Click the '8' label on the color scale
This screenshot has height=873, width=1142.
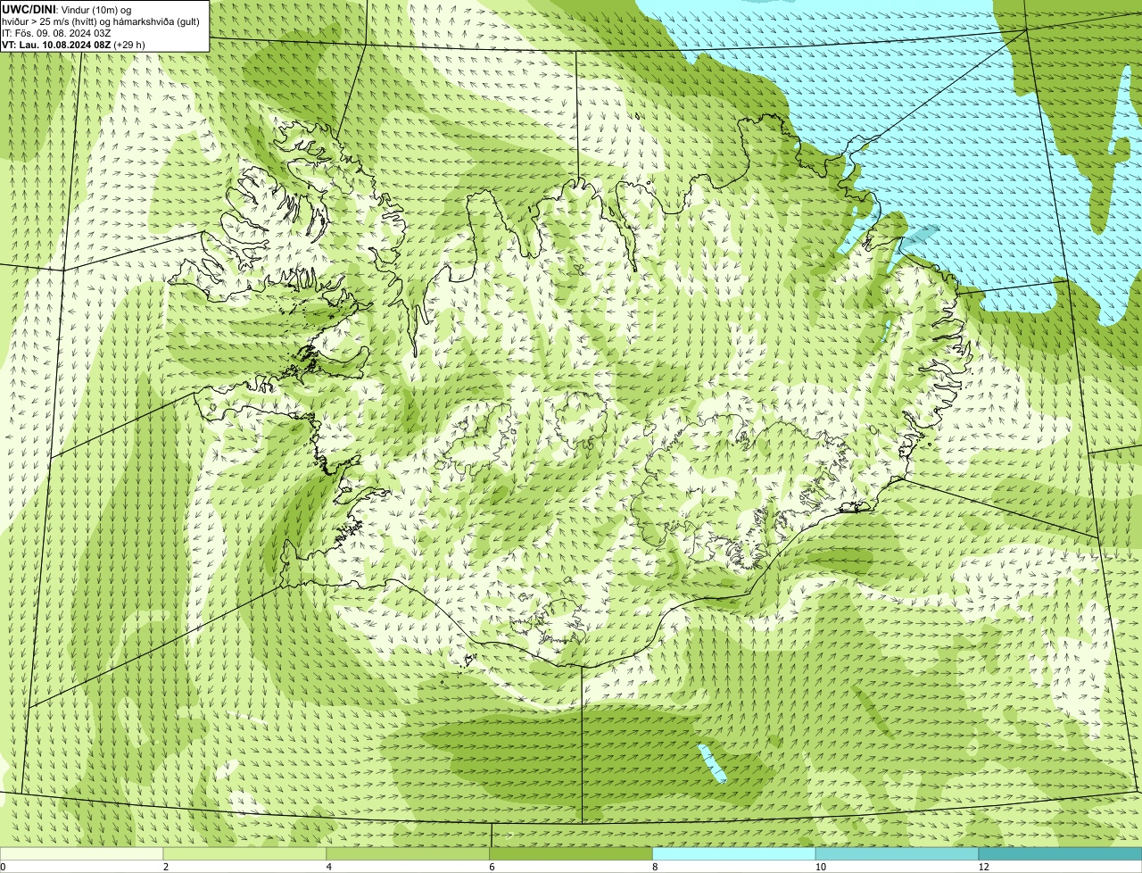coord(655,867)
